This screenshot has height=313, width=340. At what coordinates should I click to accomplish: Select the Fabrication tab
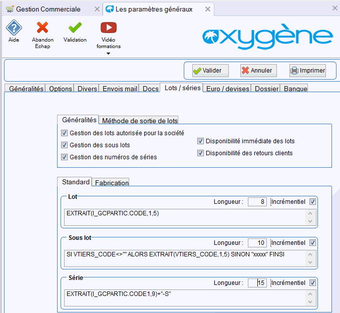click(x=112, y=183)
